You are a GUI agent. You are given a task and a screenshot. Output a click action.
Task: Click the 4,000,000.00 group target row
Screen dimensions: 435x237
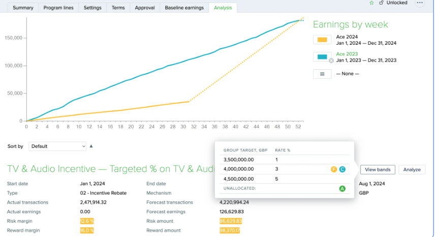(x=285, y=169)
